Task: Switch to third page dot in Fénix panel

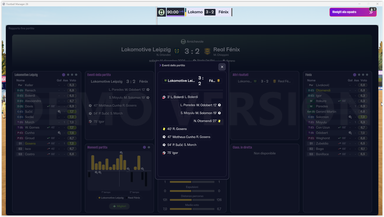Action: coord(363,75)
